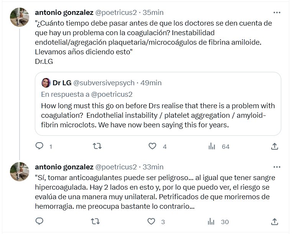Open antonio gonzalez's avatar on second tweet
The width and height of the screenshot is (292, 234).
coord(20,172)
